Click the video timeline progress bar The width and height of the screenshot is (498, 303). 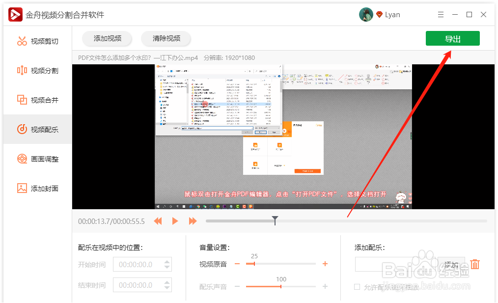(346, 220)
